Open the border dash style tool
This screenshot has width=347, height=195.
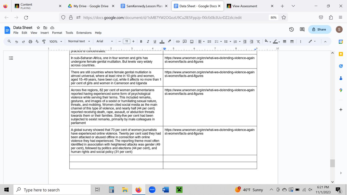[292, 41]
